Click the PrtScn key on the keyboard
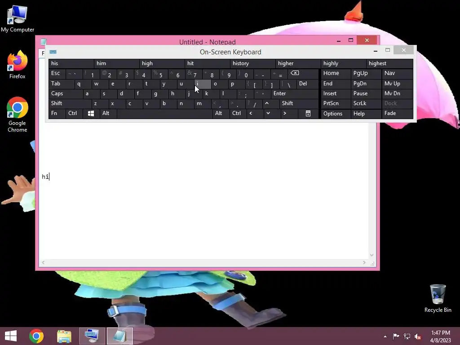This screenshot has height=345, width=460. (336, 103)
